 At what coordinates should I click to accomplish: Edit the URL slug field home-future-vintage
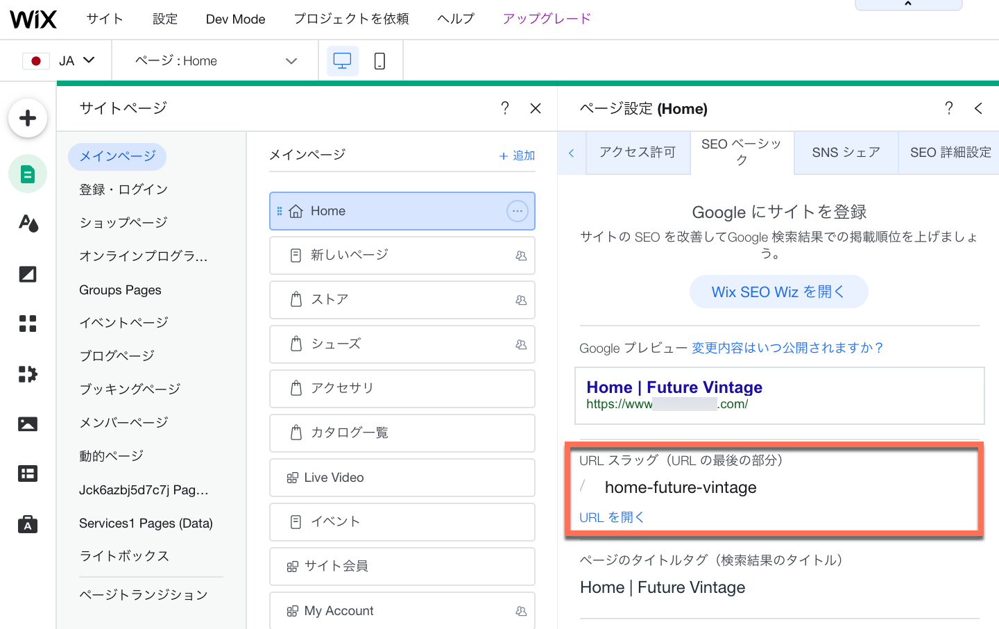point(681,487)
